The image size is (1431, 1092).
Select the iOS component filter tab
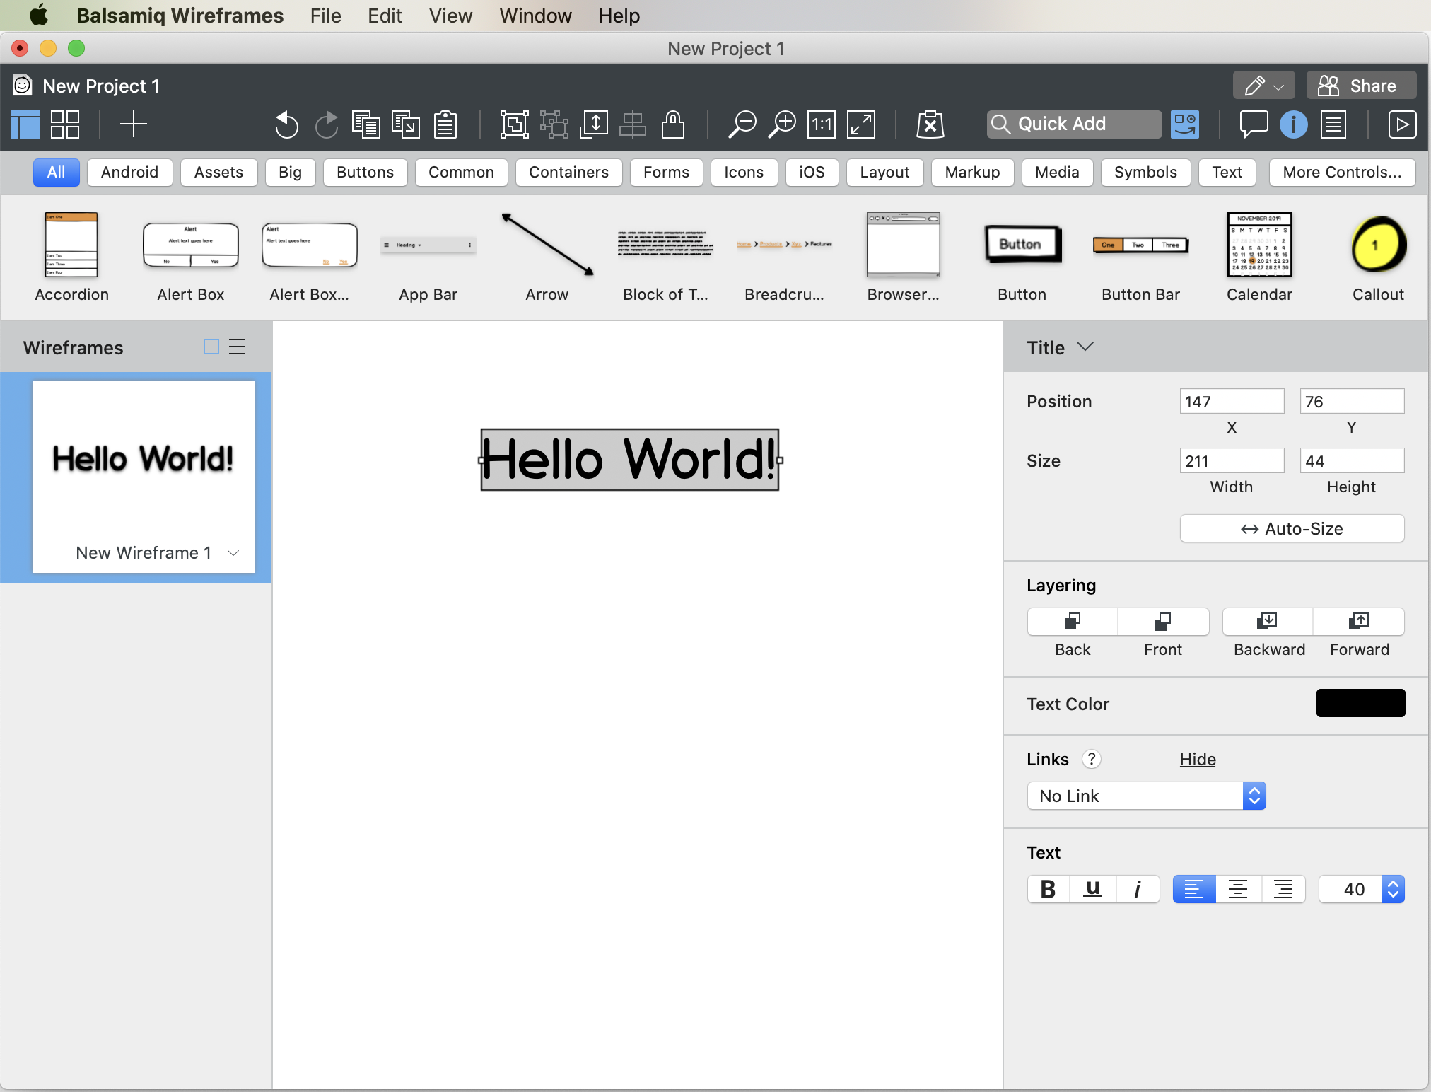pyautogui.click(x=811, y=172)
